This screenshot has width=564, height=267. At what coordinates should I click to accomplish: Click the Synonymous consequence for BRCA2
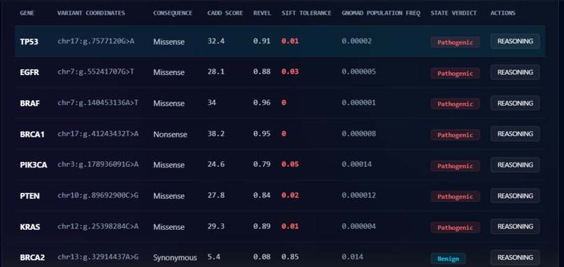click(x=175, y=258)
